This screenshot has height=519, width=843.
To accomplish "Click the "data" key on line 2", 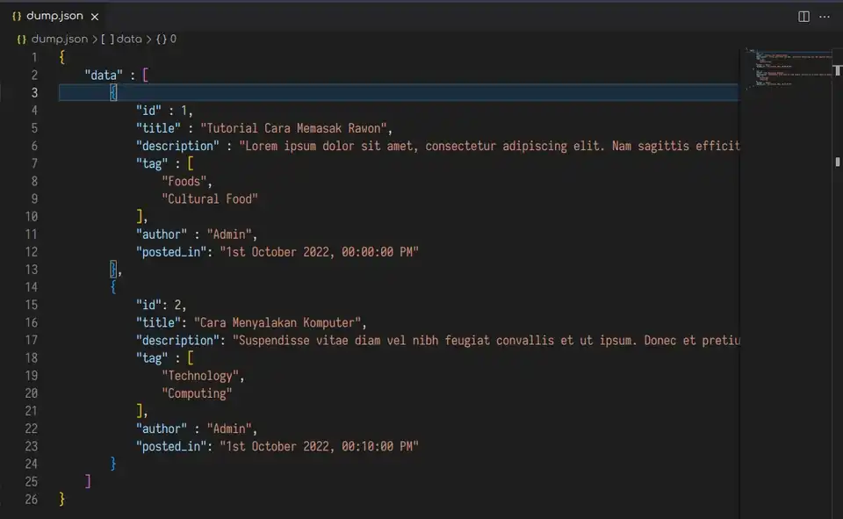I will click(104, 76).
